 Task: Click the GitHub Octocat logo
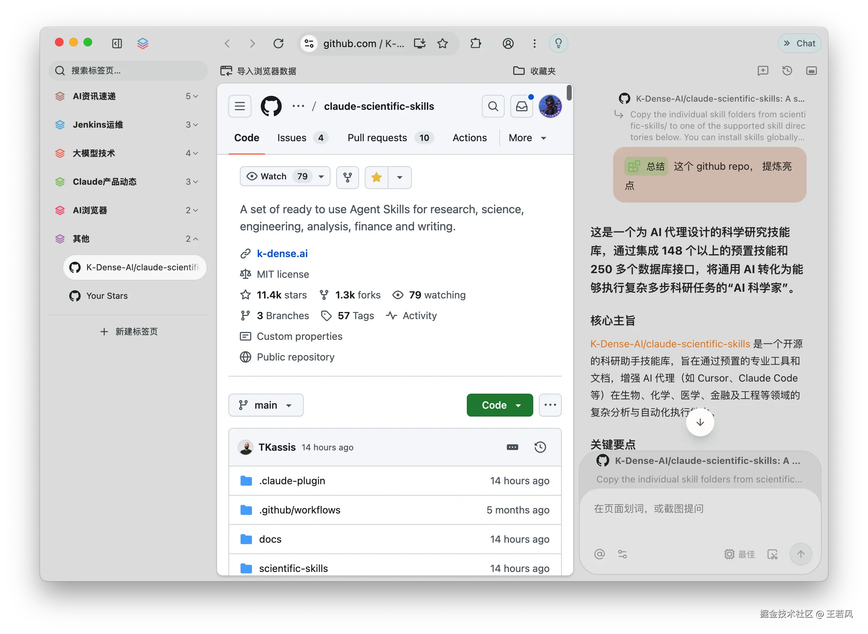point(271,106)
